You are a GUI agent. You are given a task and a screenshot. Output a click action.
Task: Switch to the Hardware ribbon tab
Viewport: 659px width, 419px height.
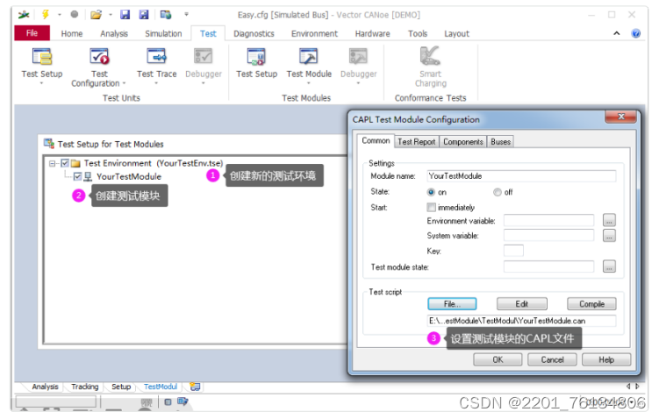tap(372, 33)
